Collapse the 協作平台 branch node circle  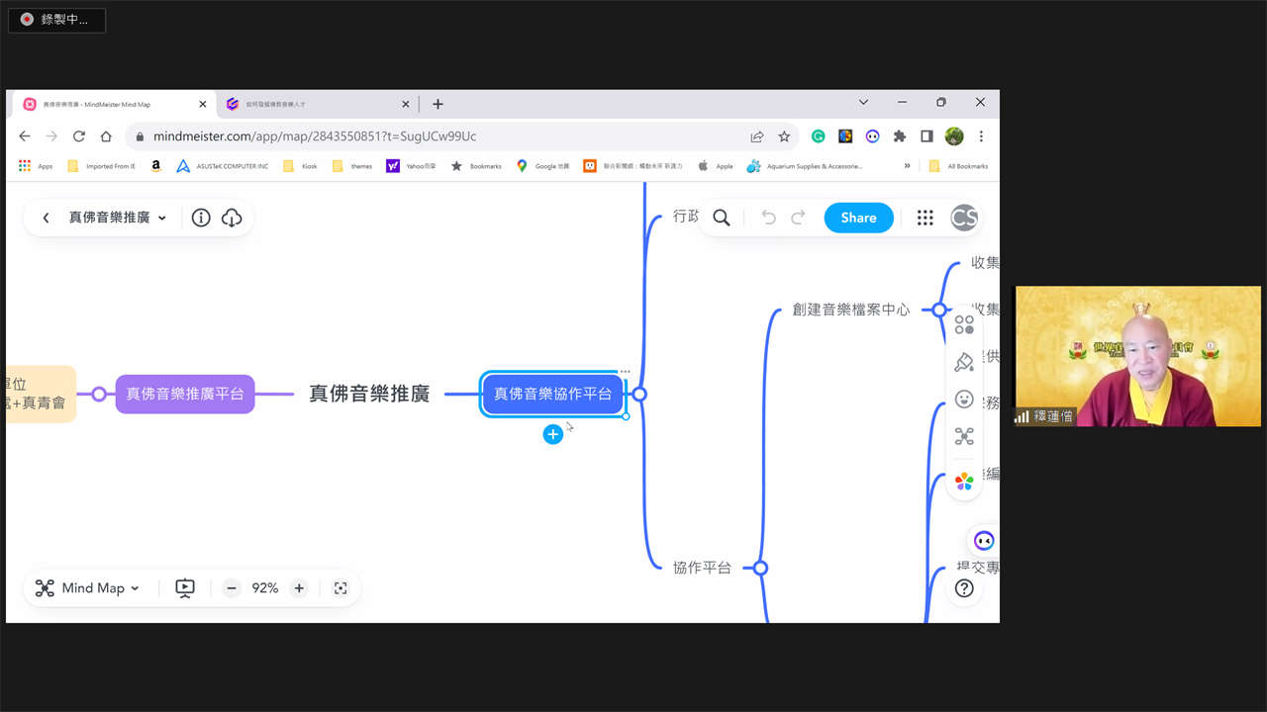tap(760, 568)
